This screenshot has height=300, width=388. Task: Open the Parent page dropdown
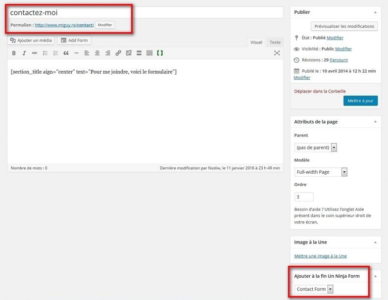[316, 148]
